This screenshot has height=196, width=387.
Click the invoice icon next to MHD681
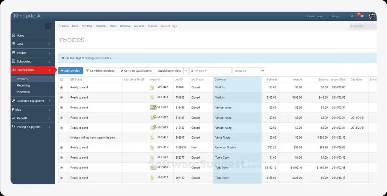pyautogui.click(x=153, y=107)
